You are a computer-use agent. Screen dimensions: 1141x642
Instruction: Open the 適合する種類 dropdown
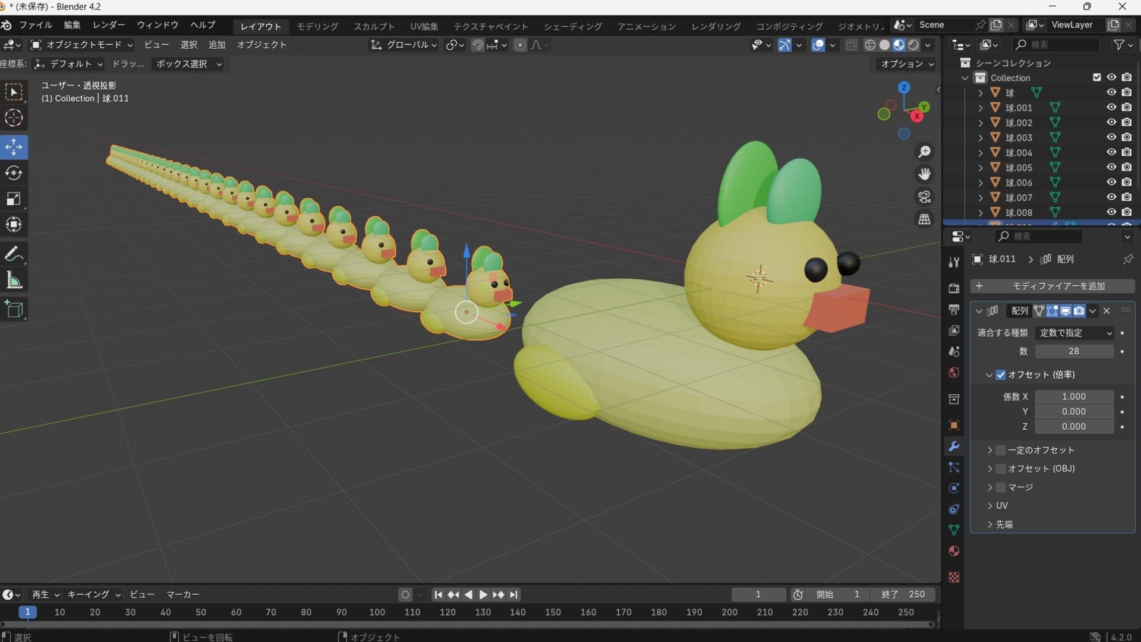(x=1074, y=333)
